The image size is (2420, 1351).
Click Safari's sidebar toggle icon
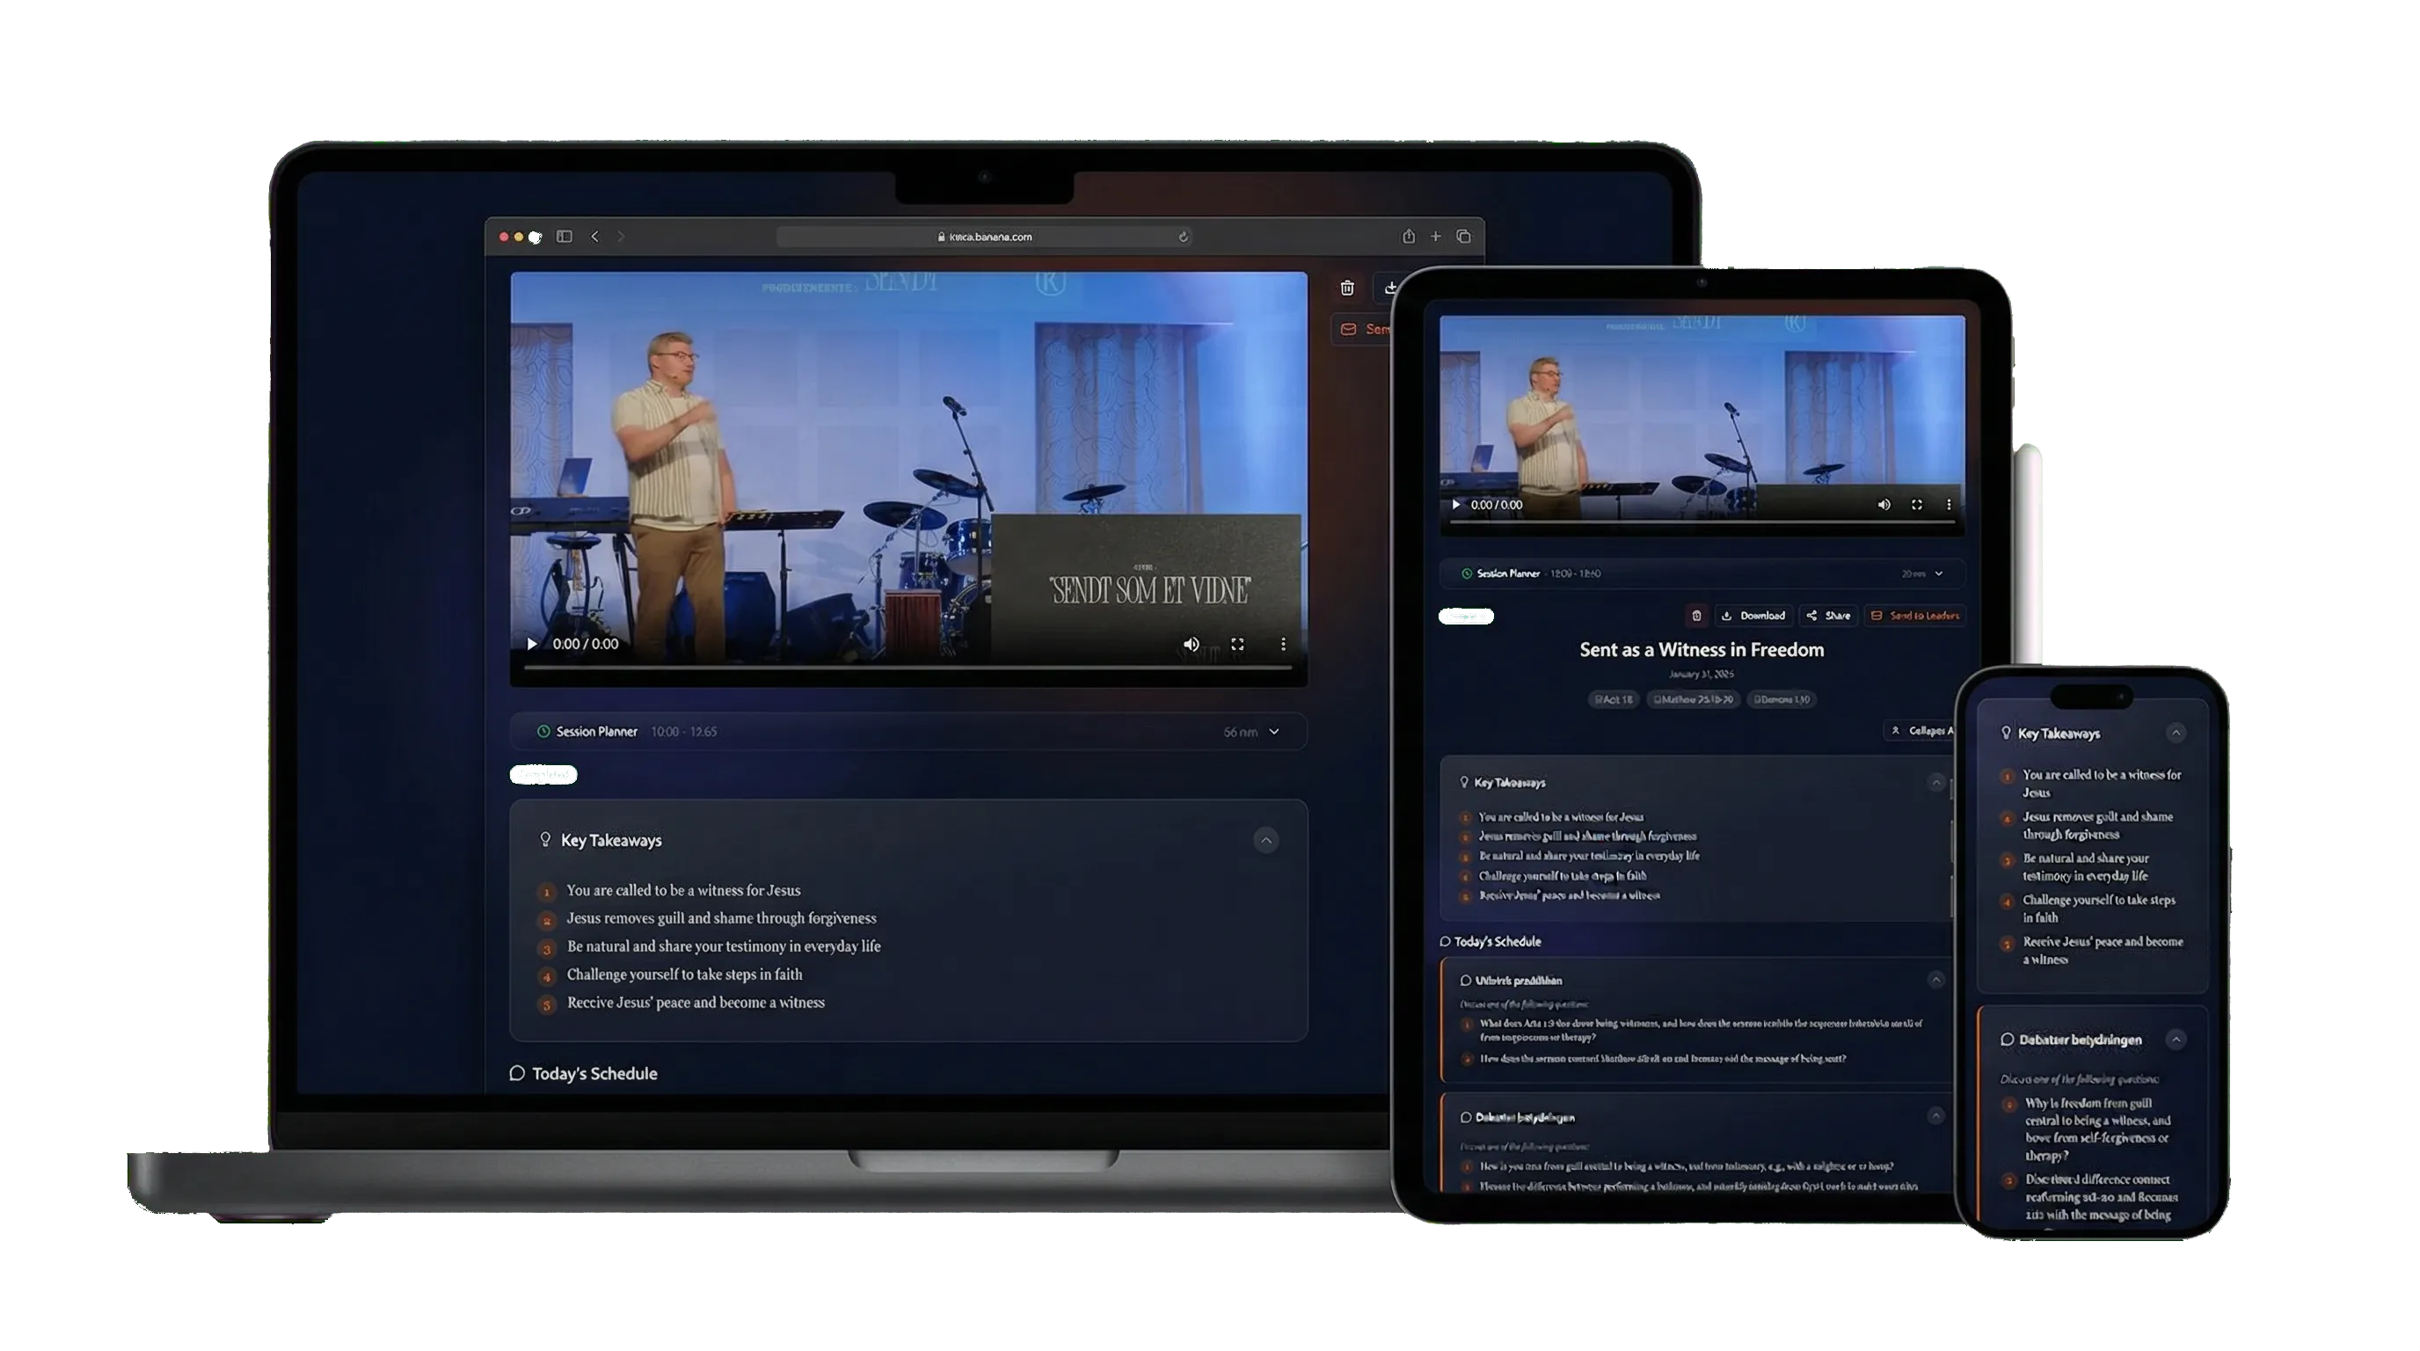(565, 237)
